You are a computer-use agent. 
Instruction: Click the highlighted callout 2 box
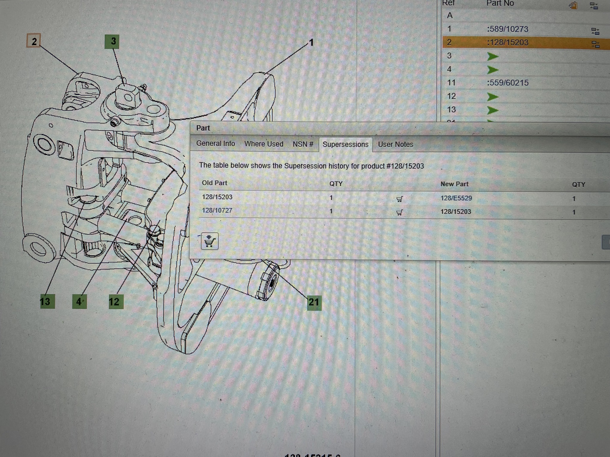tap(34, 41)
